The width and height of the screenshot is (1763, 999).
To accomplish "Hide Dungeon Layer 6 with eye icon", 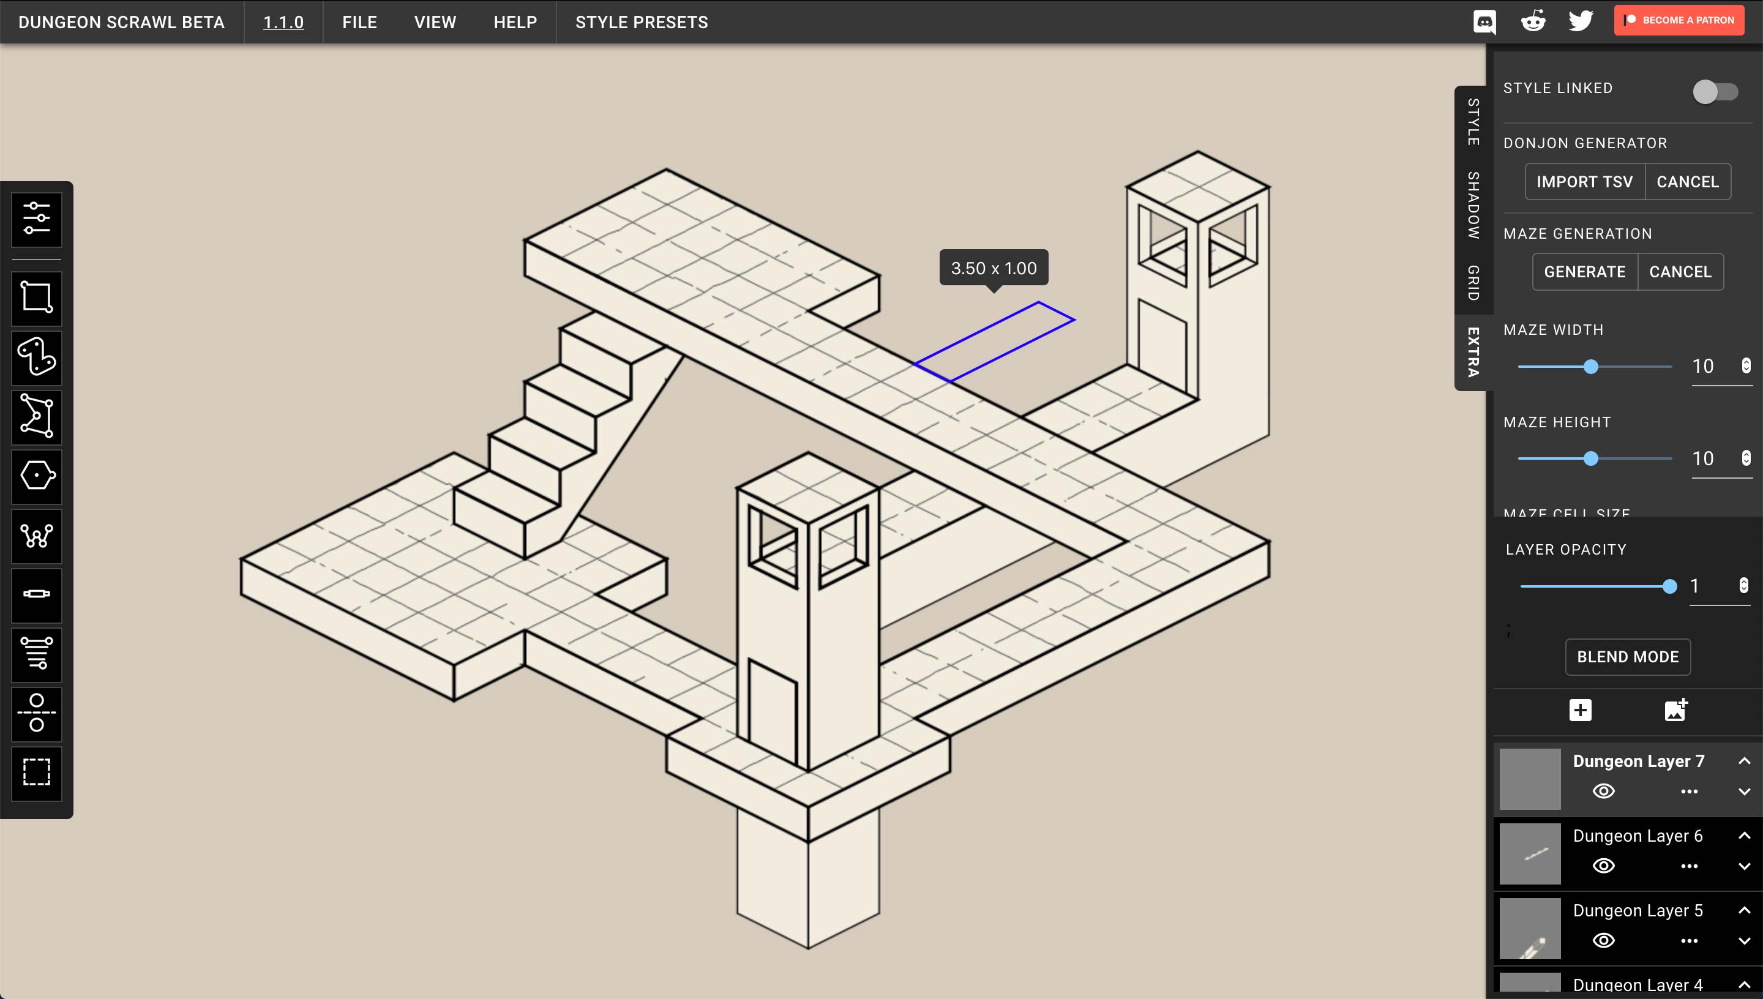I will (1603, 866).
